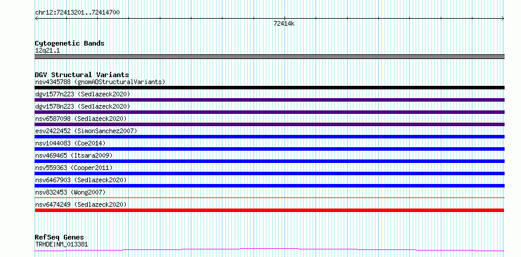Click the nsv6587098 (Sedlazeck2020) label

tap(81, 119)
